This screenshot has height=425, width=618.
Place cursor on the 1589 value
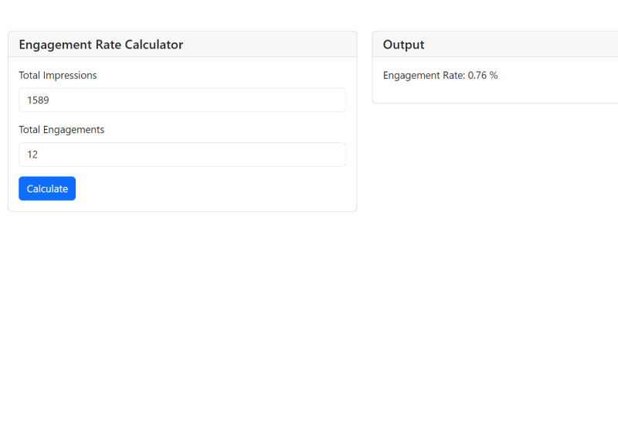pos(38,100)
